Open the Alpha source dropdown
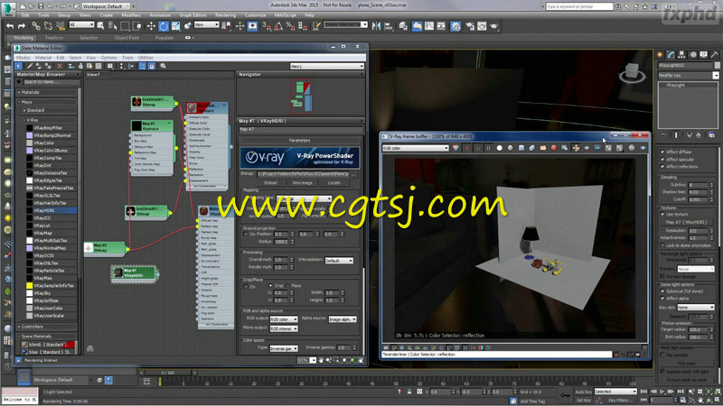 coord(343,319)
